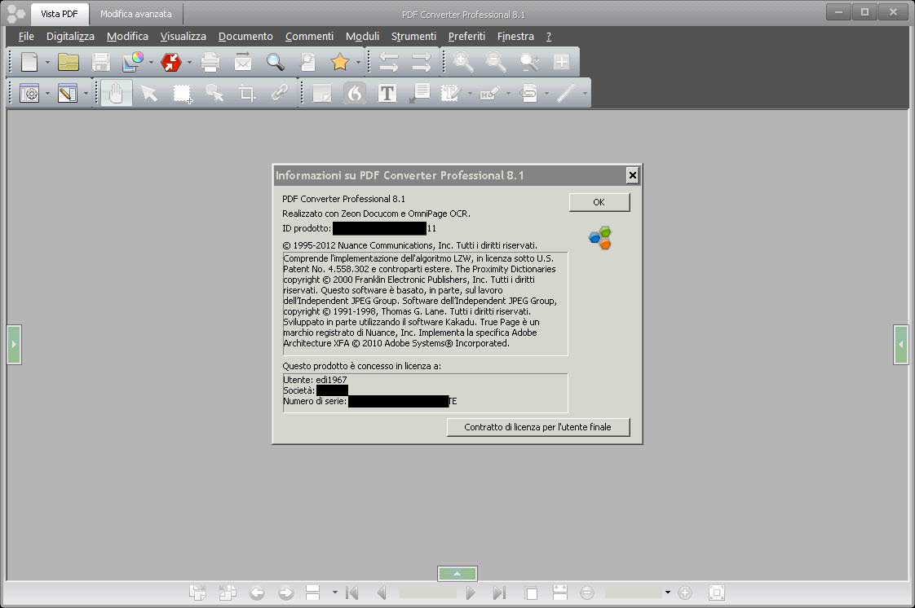915x608 pixels.
Task: Open dropdown arrow next to Favorites star
Action: (x=358, y=62)
